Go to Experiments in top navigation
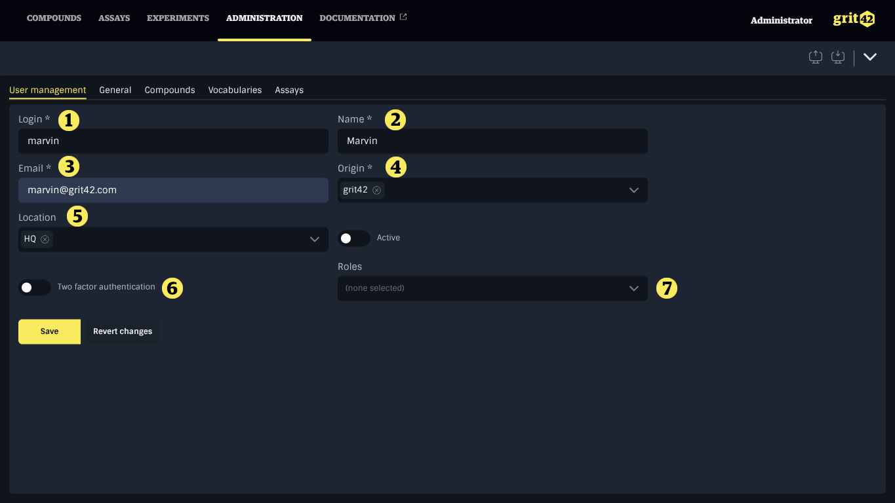The width and height of the screenshot is (895, 503). (178, 18)
